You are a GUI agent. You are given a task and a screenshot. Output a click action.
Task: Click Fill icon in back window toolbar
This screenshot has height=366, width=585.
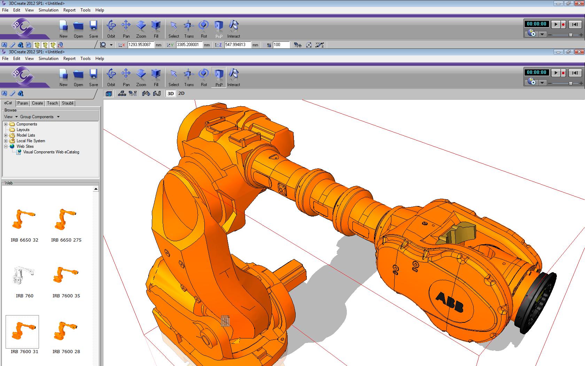tap(156, 26)
